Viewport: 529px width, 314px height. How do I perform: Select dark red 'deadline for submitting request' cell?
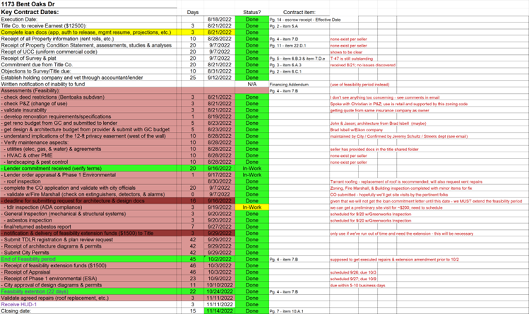[88, 201]
